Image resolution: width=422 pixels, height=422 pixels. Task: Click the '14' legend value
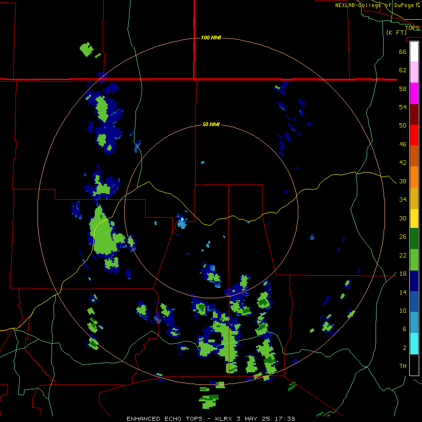point(403,292)
